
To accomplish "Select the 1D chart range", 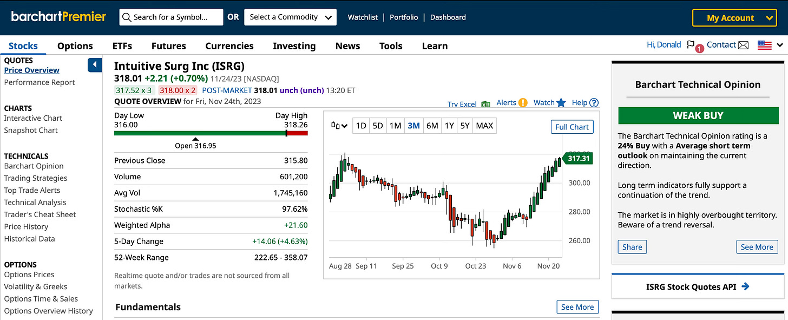I will coord(361,126).
